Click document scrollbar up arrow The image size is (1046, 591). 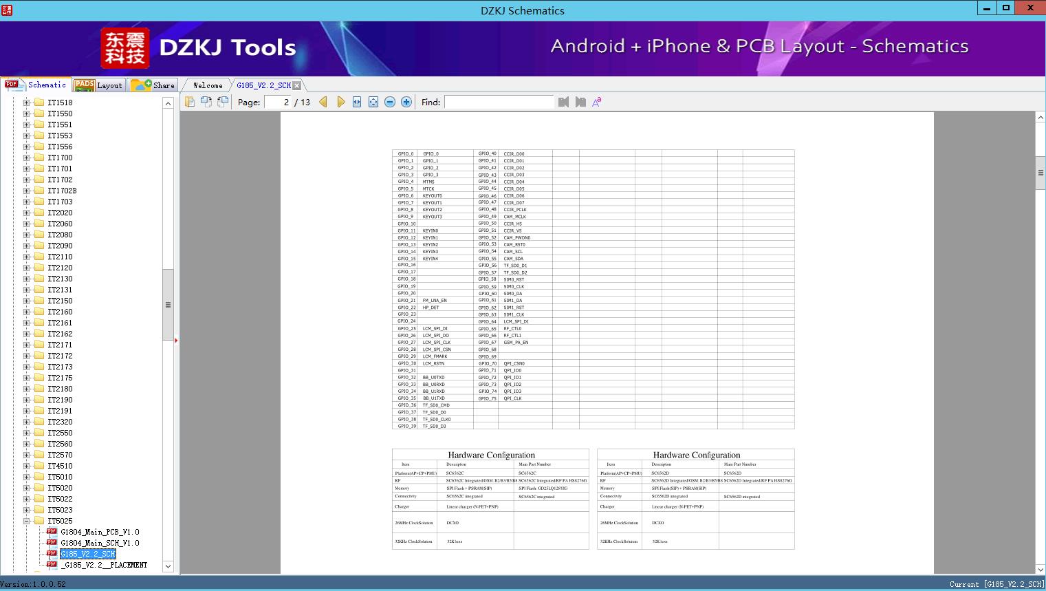coord(1040,118)
